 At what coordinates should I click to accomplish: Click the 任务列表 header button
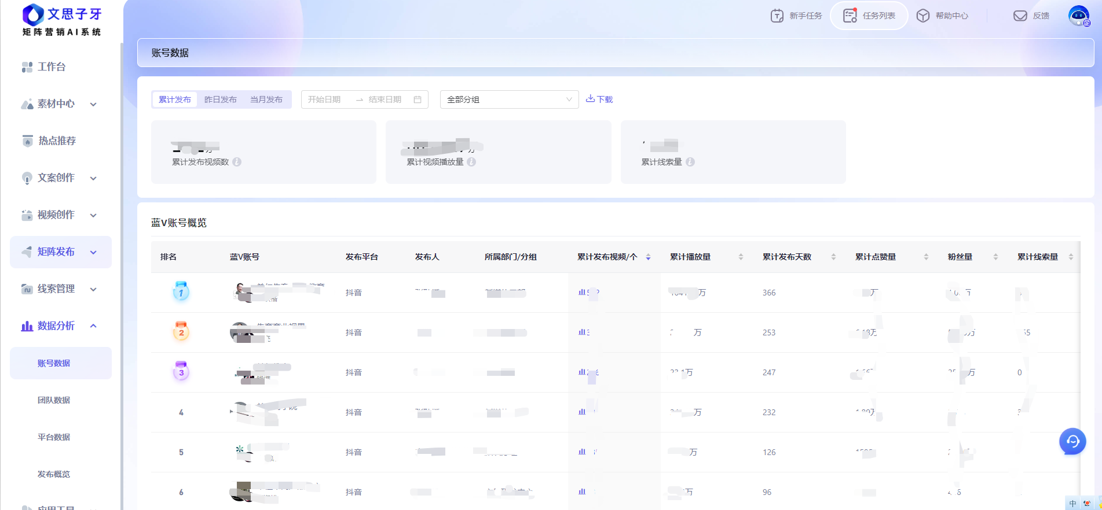point(869,16)
